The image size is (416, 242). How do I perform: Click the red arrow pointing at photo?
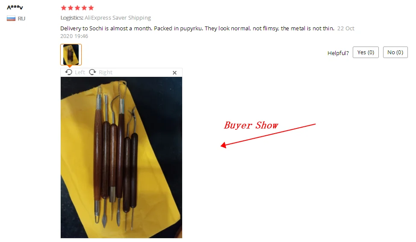(x=268, y=135)
